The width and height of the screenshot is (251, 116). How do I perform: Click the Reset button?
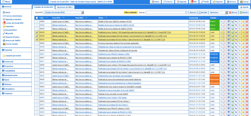point(244,12)
